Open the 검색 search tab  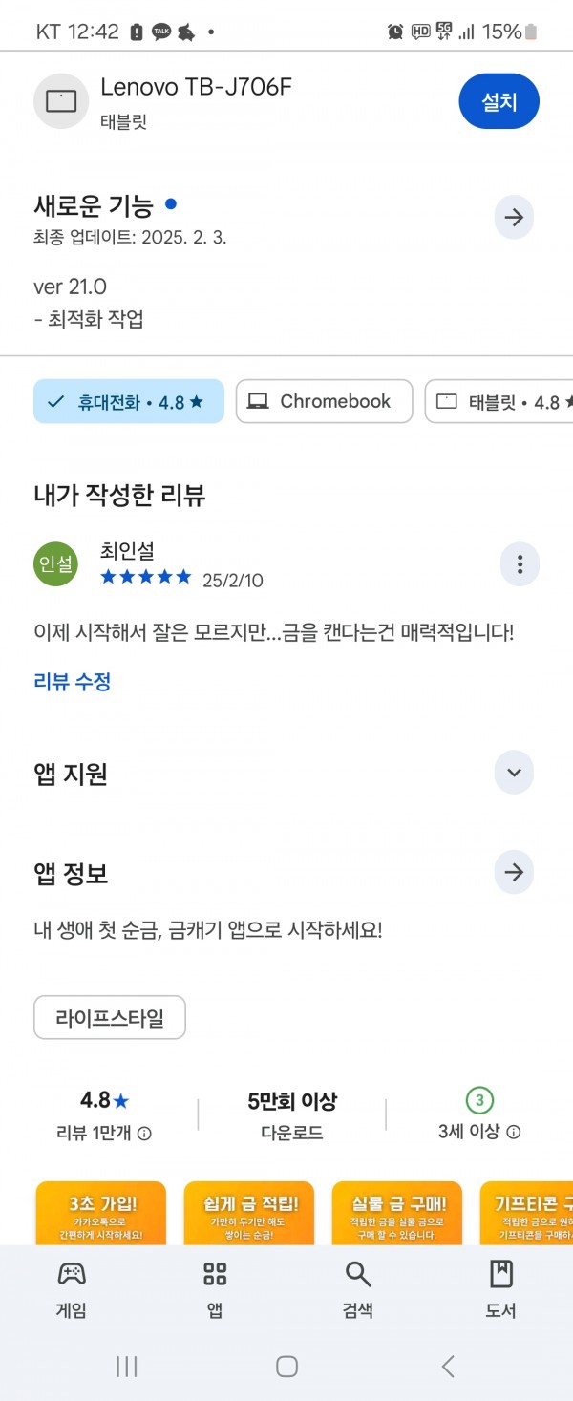point(358,1290)
